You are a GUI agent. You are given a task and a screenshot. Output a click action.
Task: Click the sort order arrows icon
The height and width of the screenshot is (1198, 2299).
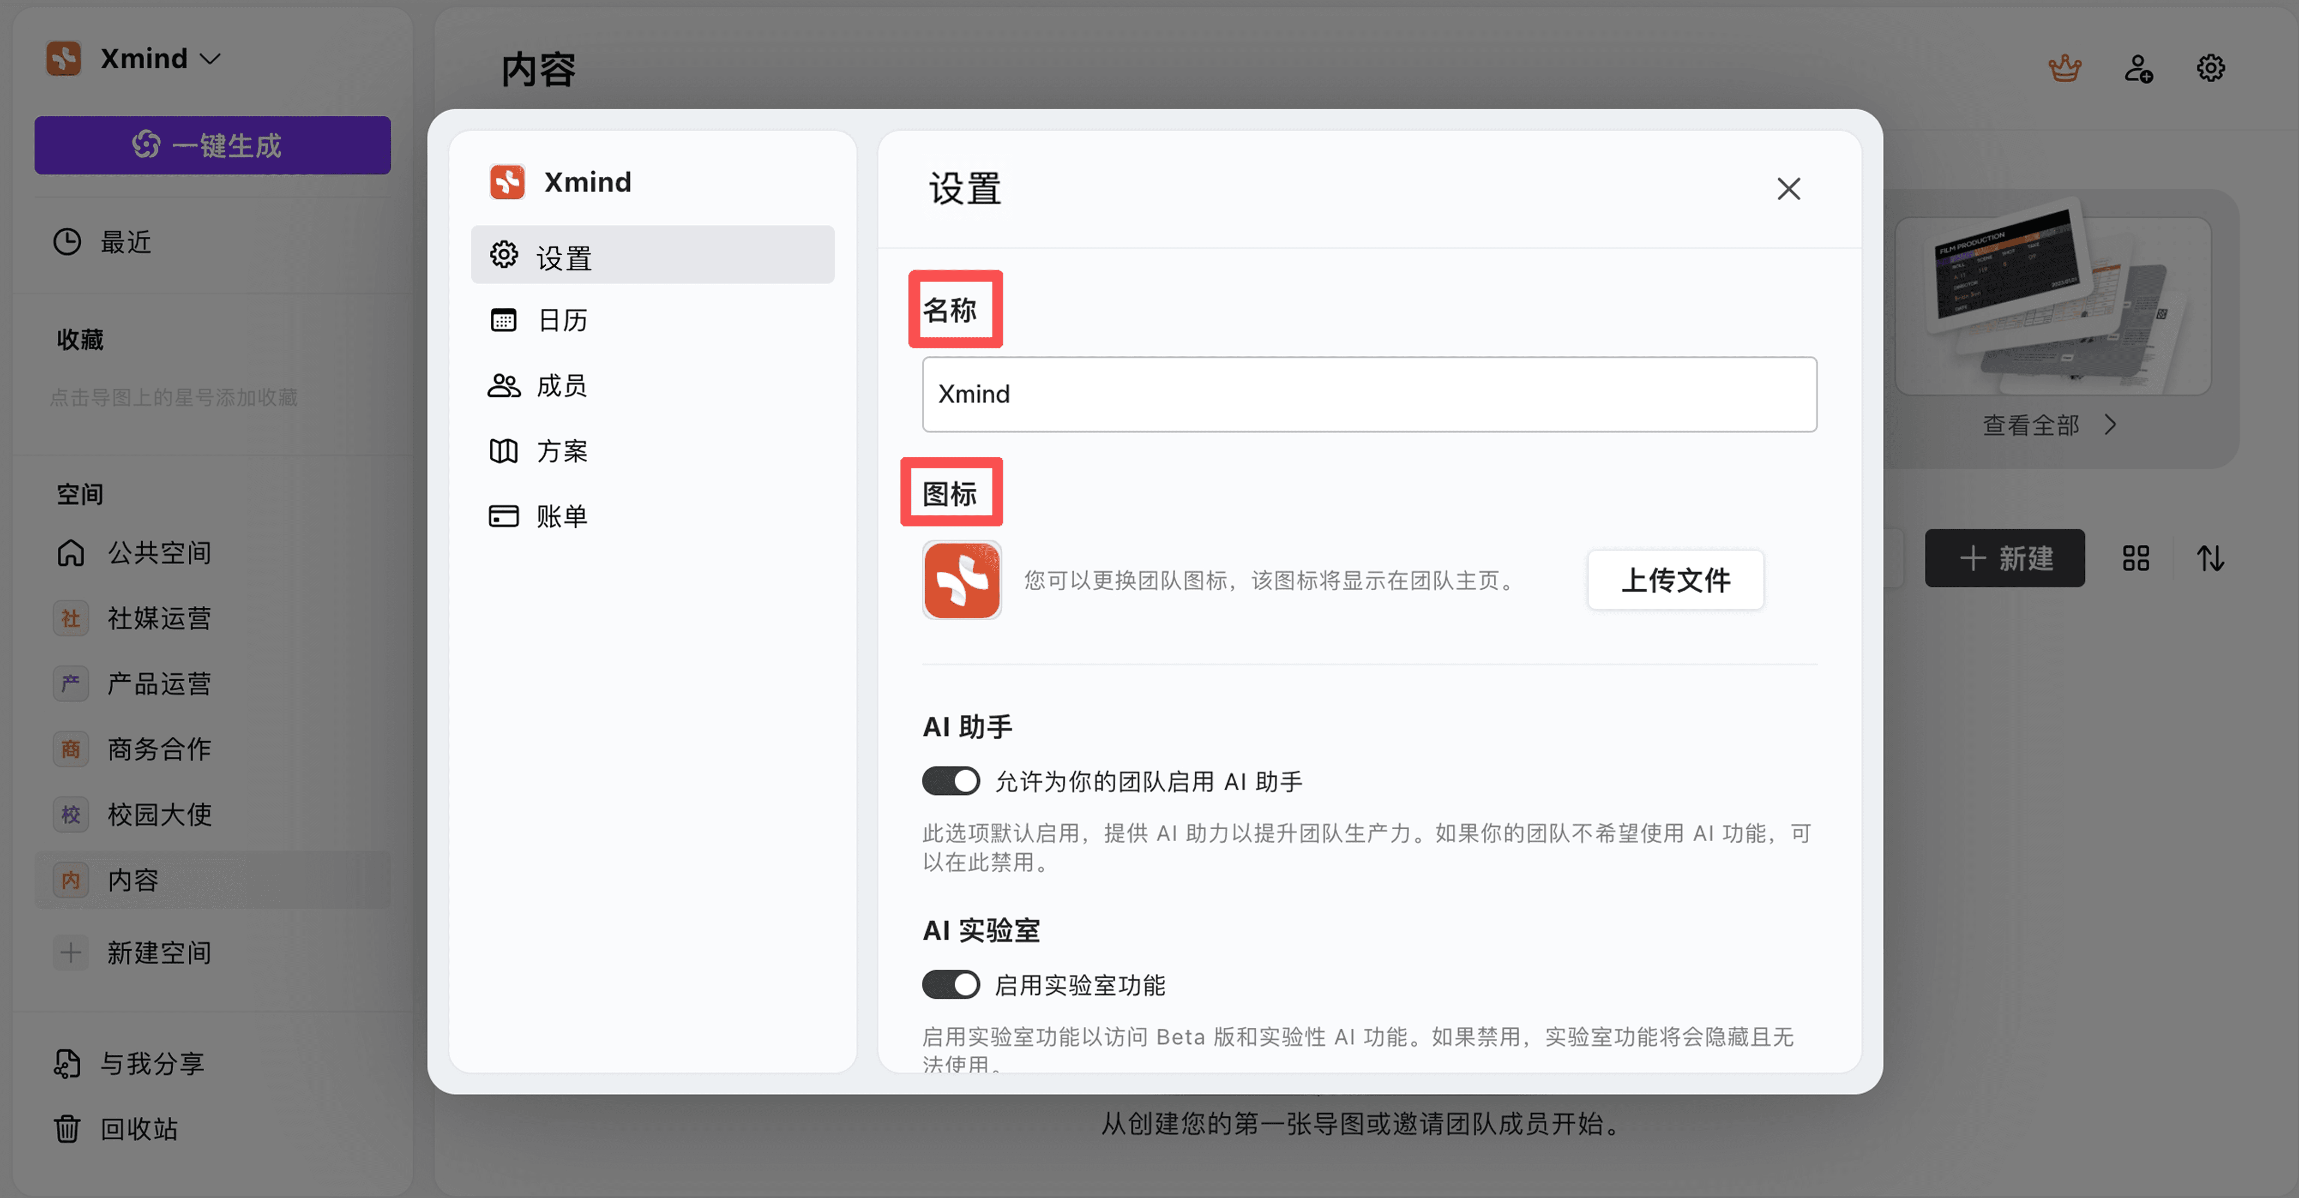pyautogui.click(x=2210, y=558)
